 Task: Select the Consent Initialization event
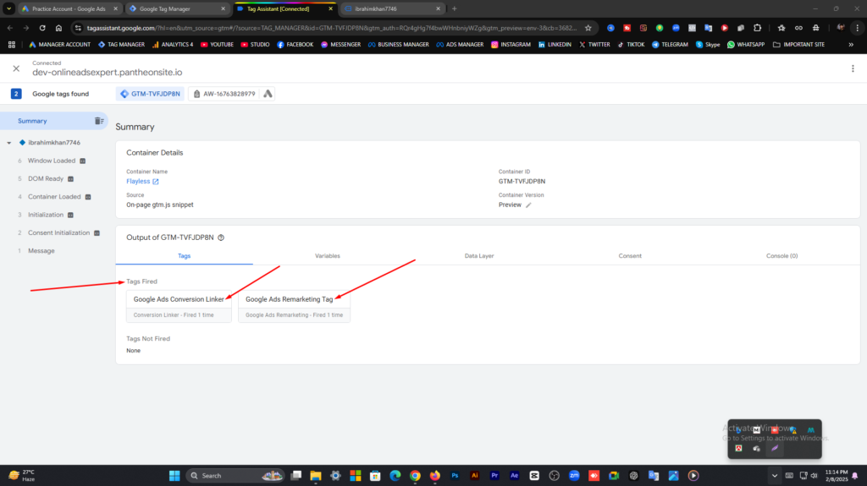coord(58,232)
